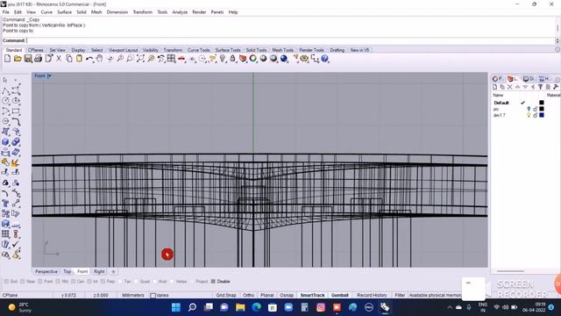Click black color swatch of Default layer
561x316 pixels.
[x=542, y=103]
